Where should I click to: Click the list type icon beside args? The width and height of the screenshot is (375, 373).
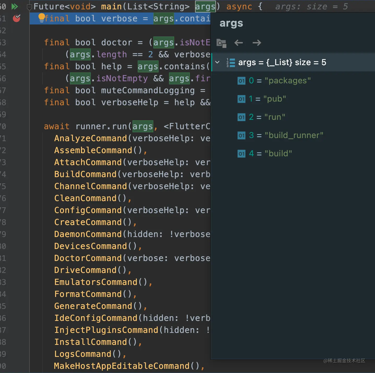tap(231, 63)
